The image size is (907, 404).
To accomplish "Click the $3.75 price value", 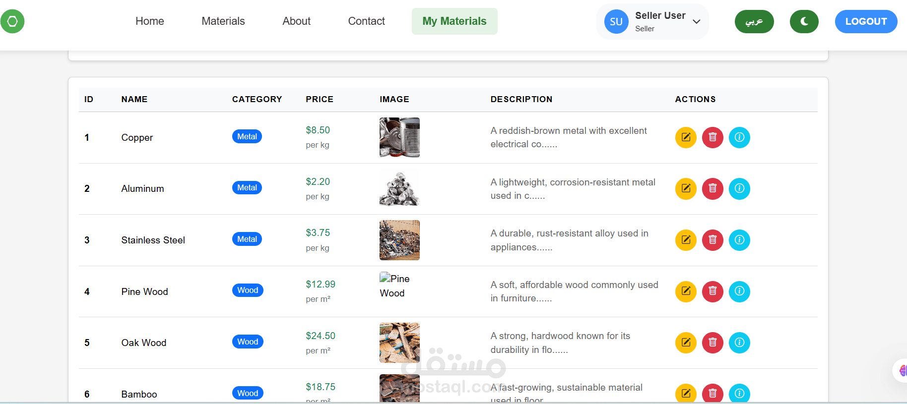I will pos(318,232).
